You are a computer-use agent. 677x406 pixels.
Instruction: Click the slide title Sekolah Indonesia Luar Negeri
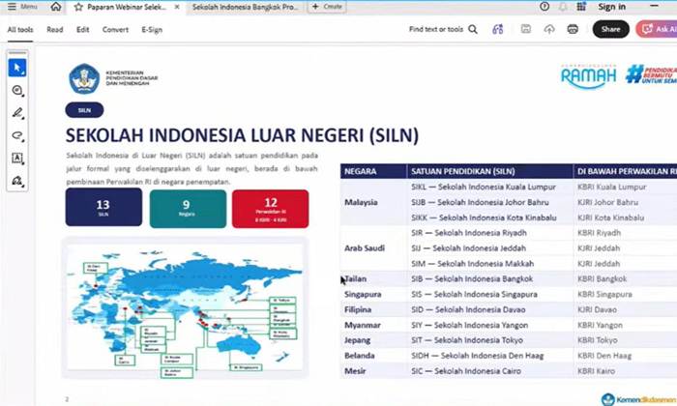242,135
